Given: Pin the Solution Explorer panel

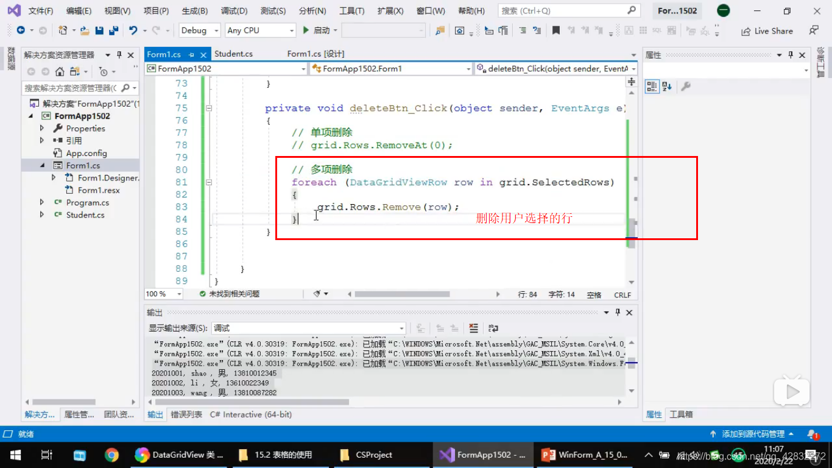Looking at the screenshot, I should point(119,55).
